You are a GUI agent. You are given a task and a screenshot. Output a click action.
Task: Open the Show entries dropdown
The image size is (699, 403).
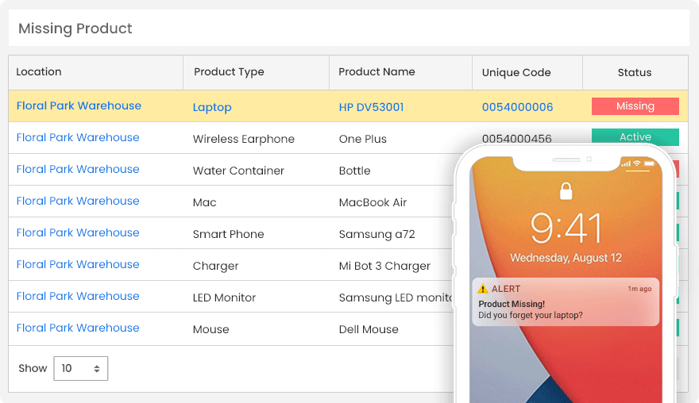click(x=80, y=368)
